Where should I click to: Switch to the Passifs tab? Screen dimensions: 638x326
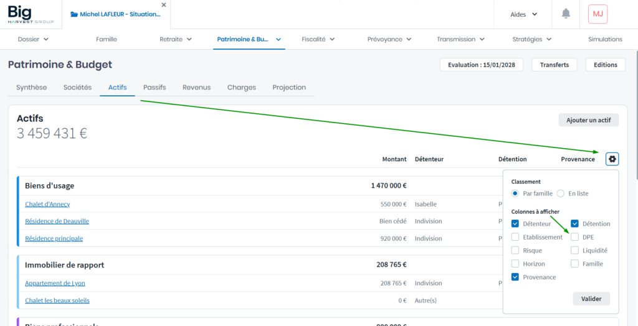155,88
